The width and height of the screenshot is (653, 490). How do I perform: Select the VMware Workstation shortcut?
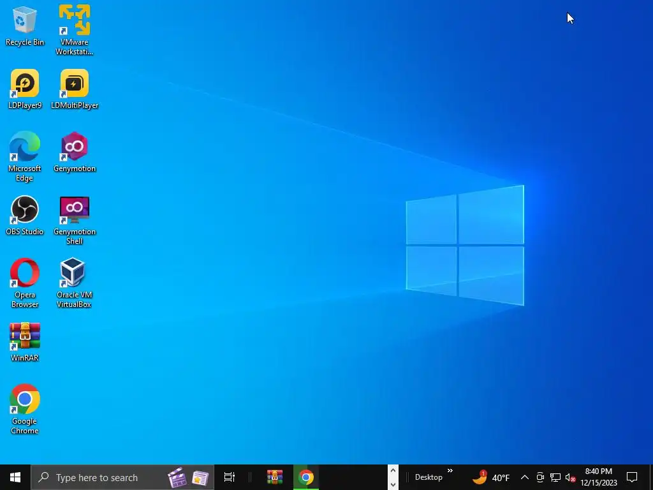pyautogui.click(x=75, y=31)
